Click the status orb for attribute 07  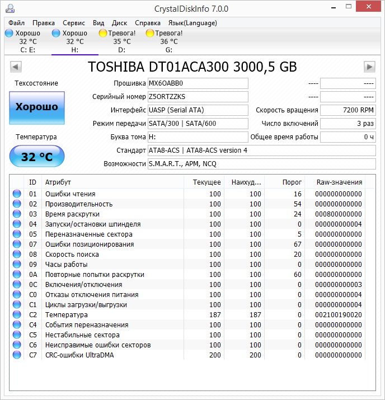[x=17, y=244]
